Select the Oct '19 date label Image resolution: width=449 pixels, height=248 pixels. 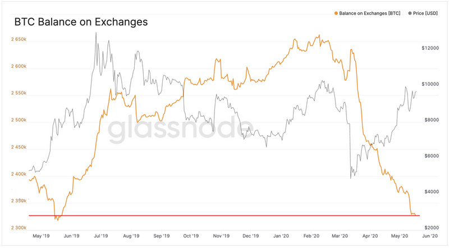[x=191, y=237]
